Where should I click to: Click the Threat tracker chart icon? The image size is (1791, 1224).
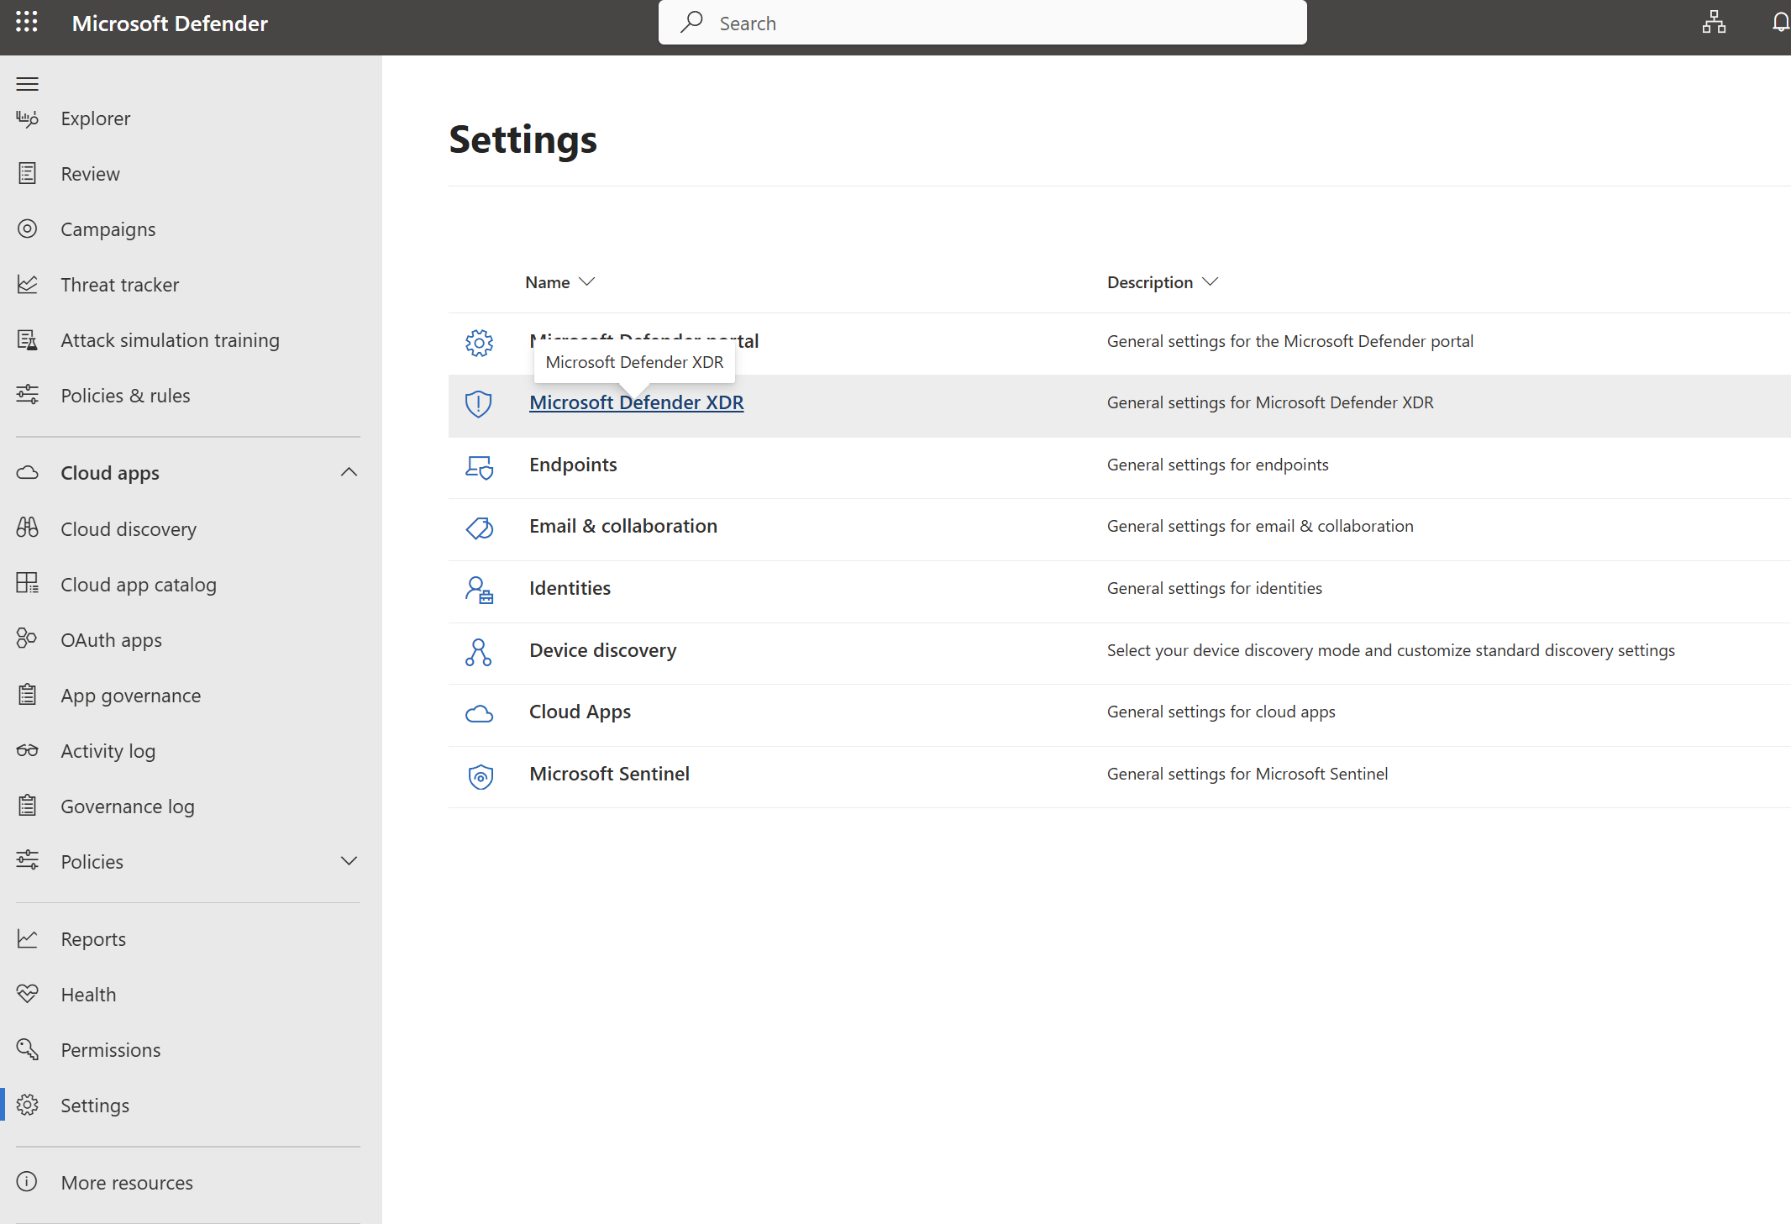(x=28, y=285)
